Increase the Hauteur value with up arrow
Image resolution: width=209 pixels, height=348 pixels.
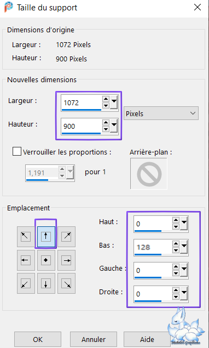point(106,122)
